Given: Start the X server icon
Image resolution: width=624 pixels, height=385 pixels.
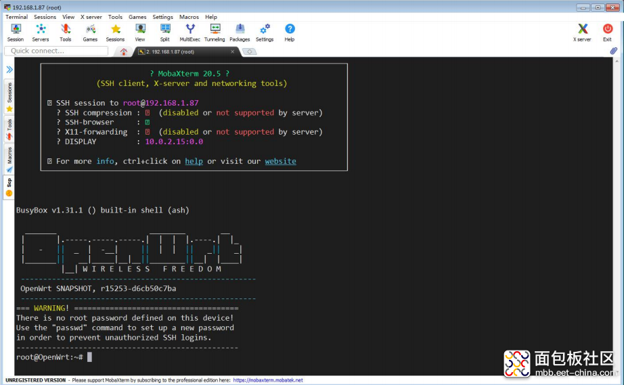Looking at the screenshot, I should click(x=582, y=32).
